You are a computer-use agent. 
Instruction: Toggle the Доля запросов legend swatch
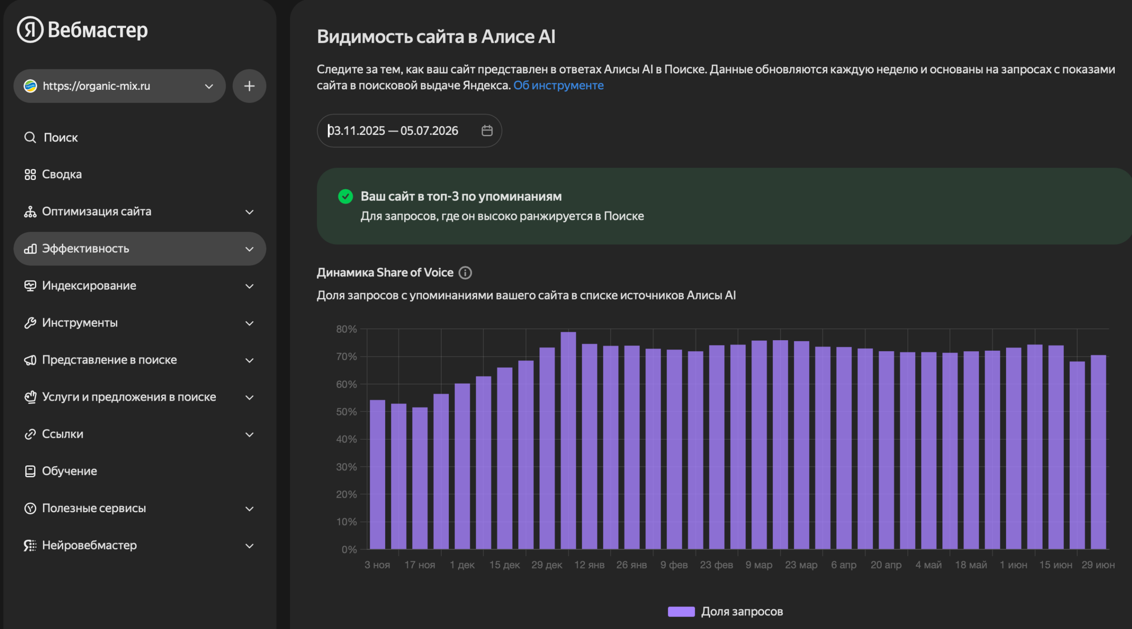pyautogui.click(x=681, y=612)
